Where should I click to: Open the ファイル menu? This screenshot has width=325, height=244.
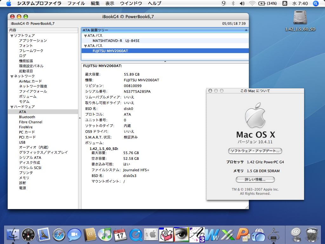(76, 3)
